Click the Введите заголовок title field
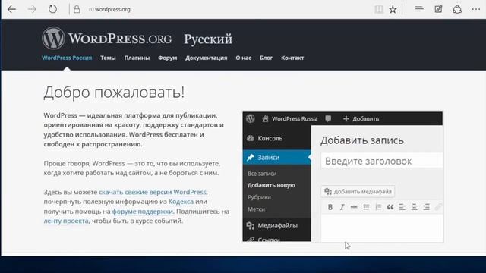Image resolution: width=486 pixels, height=273 pixels. point(382,161)
